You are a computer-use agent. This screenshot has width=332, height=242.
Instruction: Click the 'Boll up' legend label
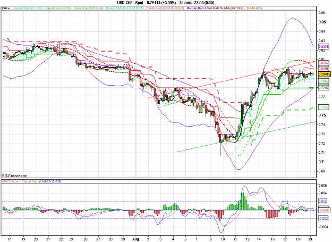click(192, 8)
